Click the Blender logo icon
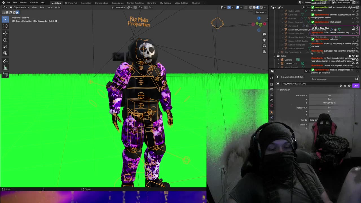 click(3, 3)
